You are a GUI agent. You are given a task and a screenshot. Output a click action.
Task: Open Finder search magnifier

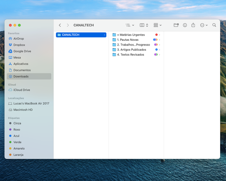214,25
